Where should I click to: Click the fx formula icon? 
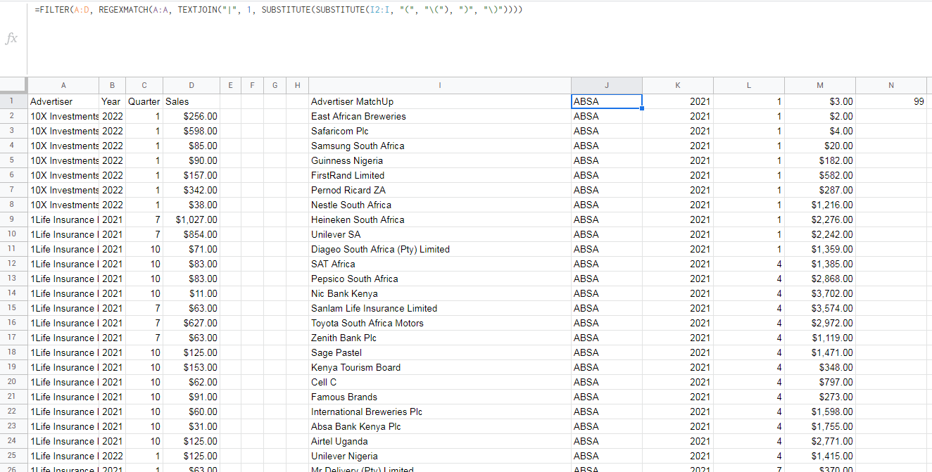point(11,39)
